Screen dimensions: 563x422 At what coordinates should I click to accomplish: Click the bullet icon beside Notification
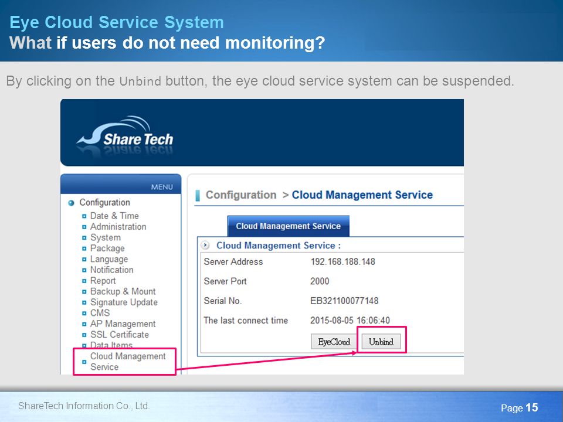(84, 270)
